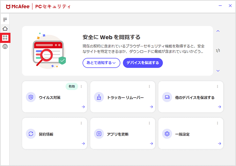Open the three-dot menu on 一般設定 card
Image resolution: width=236 pixels, height=166 pixels.
pos(217,123)
